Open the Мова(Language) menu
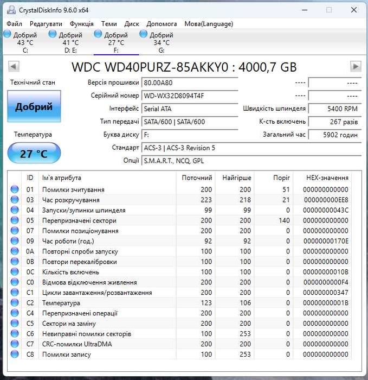 [209, 24]
